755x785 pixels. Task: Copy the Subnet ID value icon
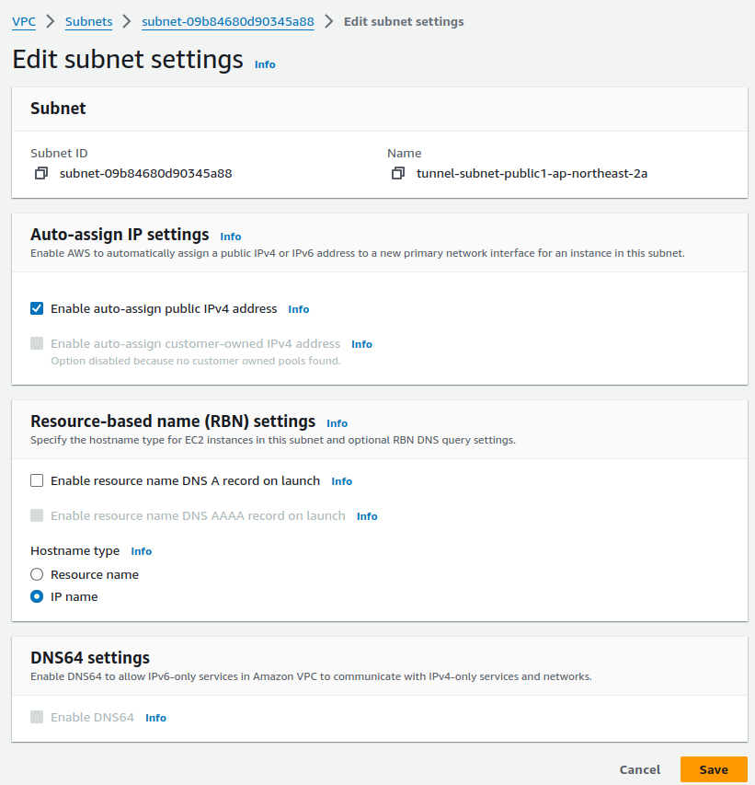(x=40, y=173)
